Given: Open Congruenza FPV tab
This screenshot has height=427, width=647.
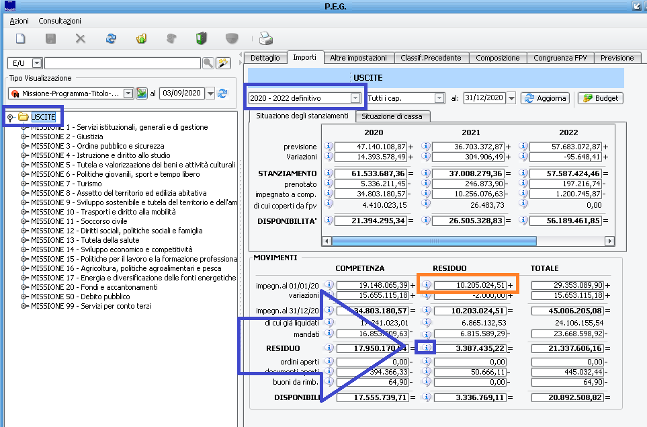Looking at the screenshot, I should pos(560,58).
